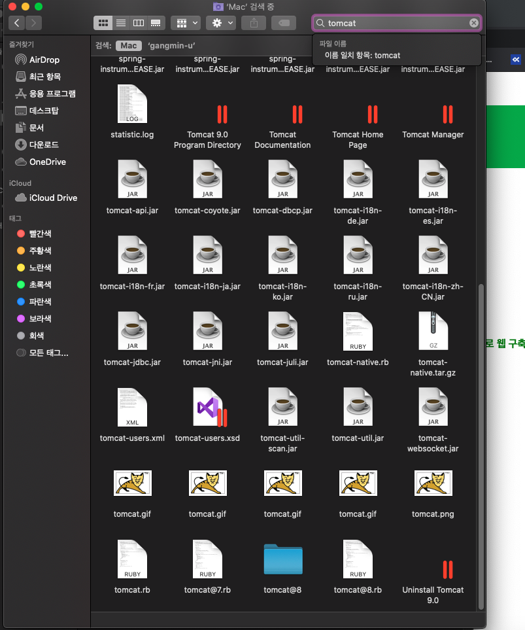Click the Finder vertical scrollbar
Screen dimensions: 525x630
pos(481,447)
